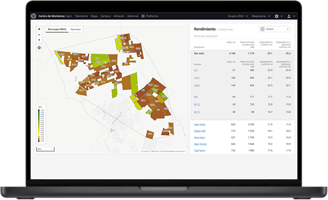The image size is (328, 200).
Task: Reset map north with compass button
Action: 39,40
